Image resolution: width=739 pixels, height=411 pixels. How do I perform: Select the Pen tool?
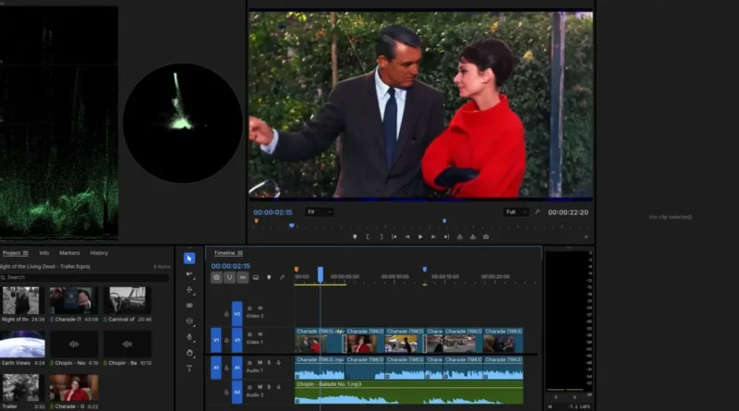tap(189, 337)
